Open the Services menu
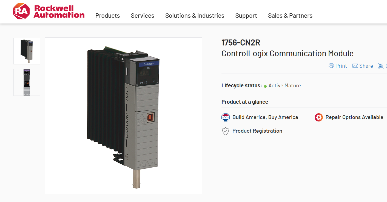The width and height of the screenshot is (387, 202). pyautogui.click(x=143, y=16)
